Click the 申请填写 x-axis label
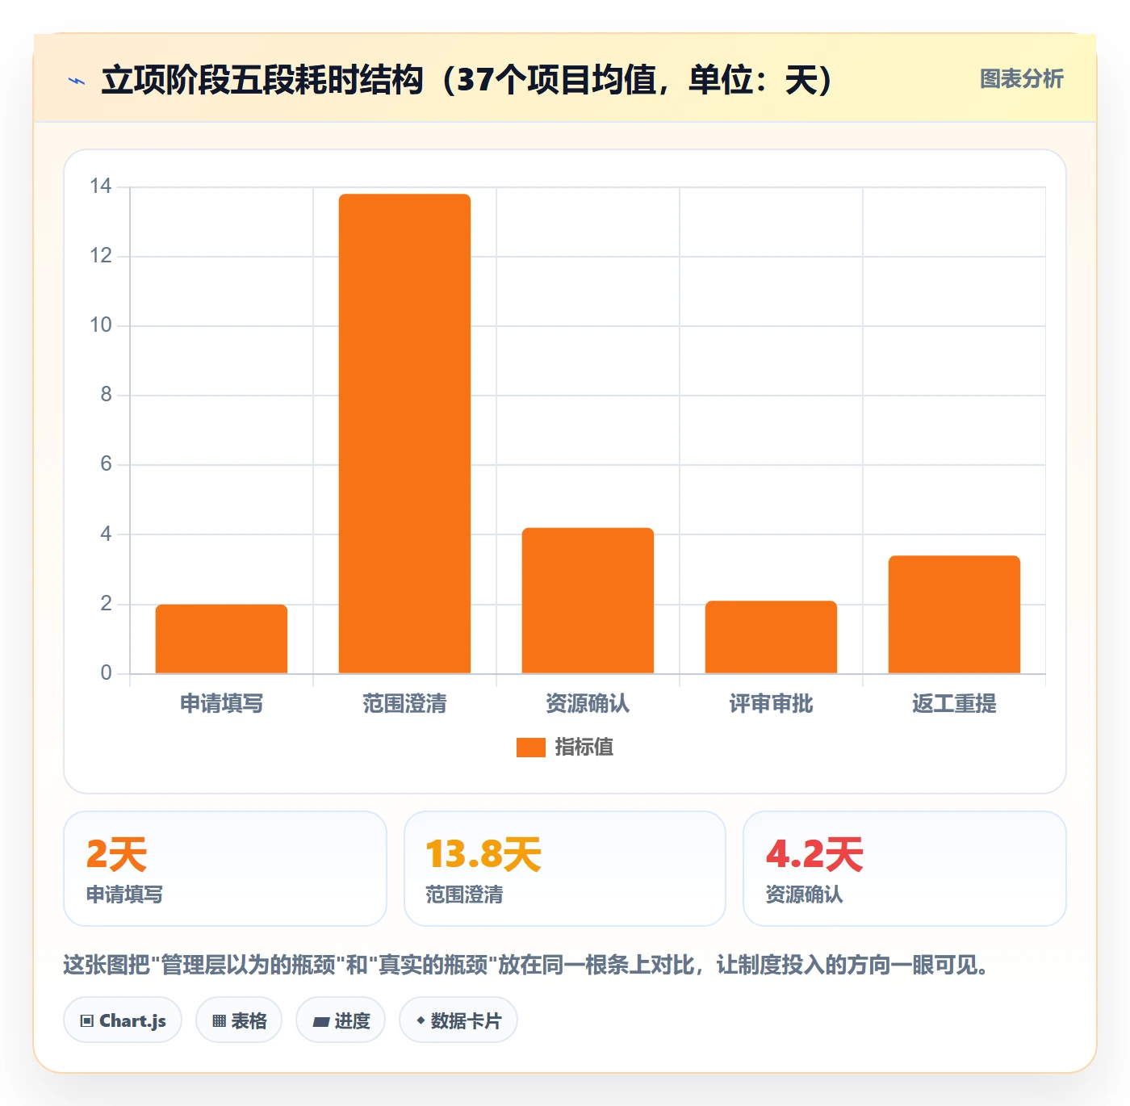The image size is (1130, 1106). 221,704
